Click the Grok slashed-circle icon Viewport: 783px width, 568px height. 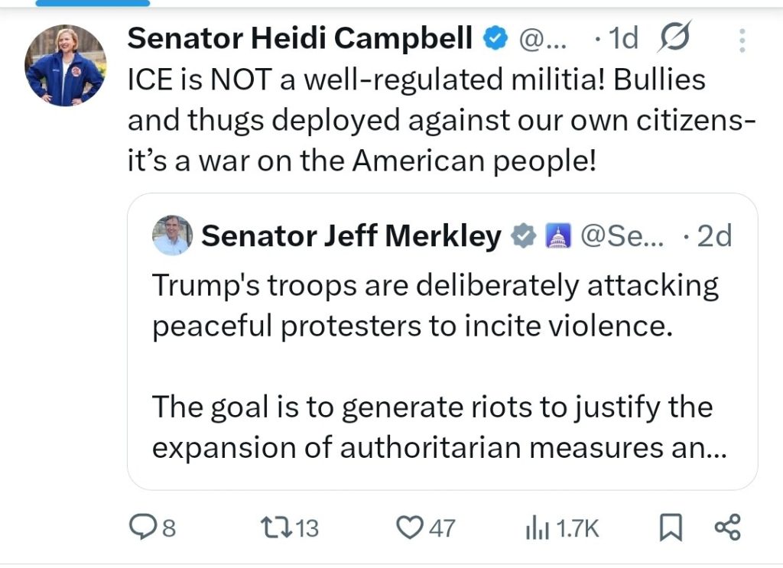(675, 38)
